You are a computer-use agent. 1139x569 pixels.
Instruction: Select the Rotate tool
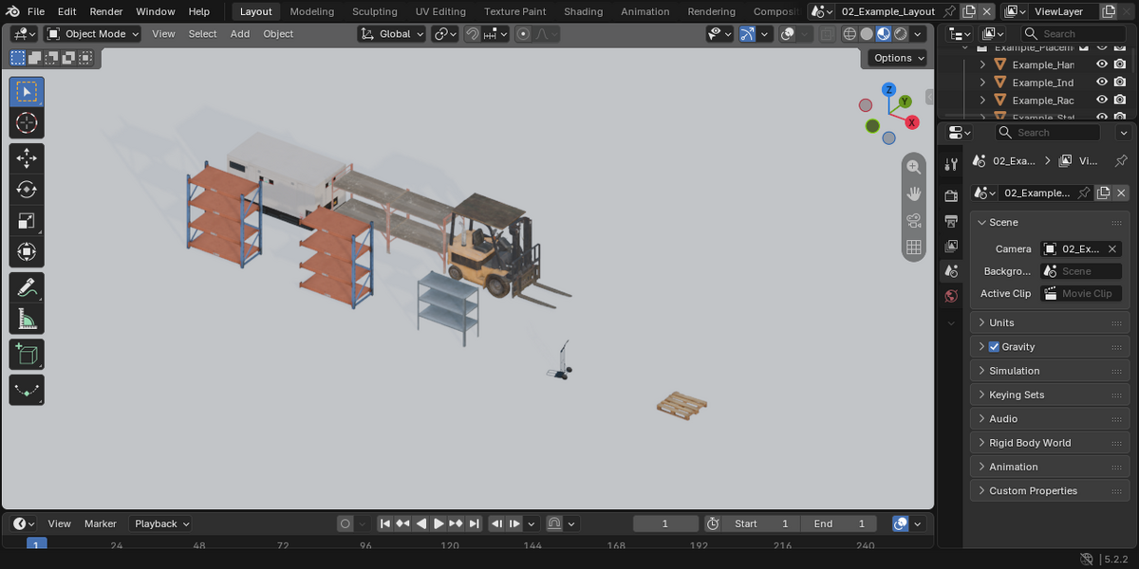click(27, 190)
